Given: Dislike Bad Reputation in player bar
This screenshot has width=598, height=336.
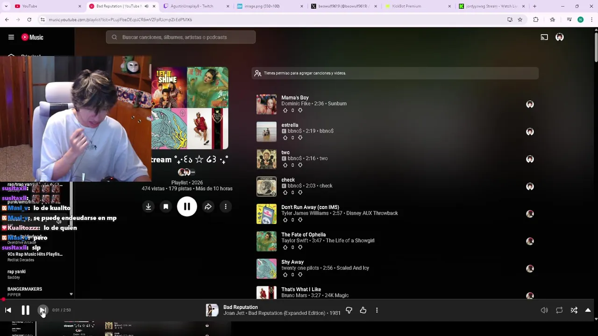Looking at the screenshot, I should [x=349, y=310].
